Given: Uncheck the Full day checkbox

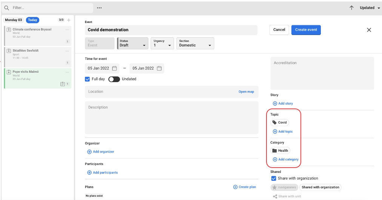Looking at the screenshot, I should pyautogui.click(x=88, y=79).
